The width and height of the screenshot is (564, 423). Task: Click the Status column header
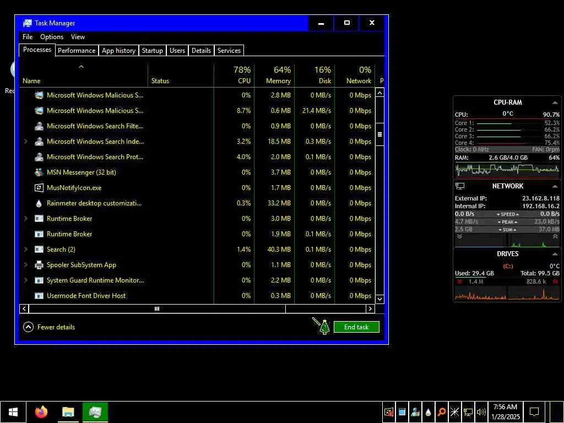tap(181, 75)
